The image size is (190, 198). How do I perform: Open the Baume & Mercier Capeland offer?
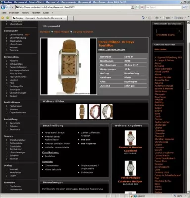click(130, 149)
